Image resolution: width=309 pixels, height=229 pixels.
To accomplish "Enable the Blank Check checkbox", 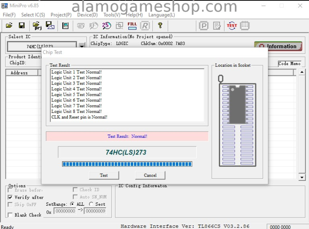I will (x=10, y=215).
